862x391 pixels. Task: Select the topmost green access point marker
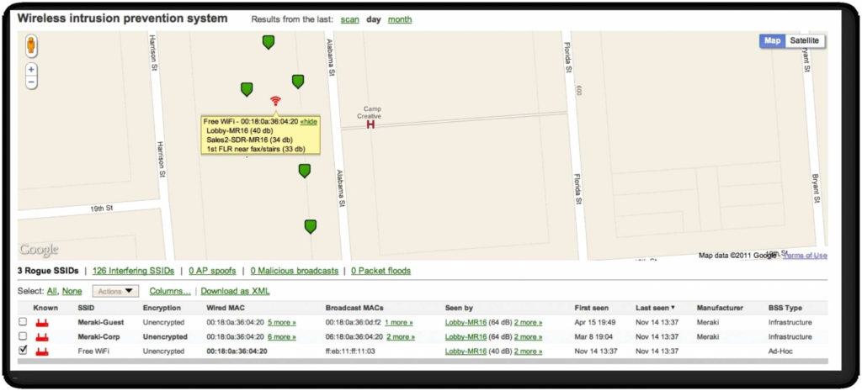268,42
